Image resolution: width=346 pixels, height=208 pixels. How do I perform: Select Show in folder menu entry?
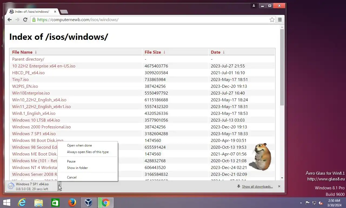point(88,168)
